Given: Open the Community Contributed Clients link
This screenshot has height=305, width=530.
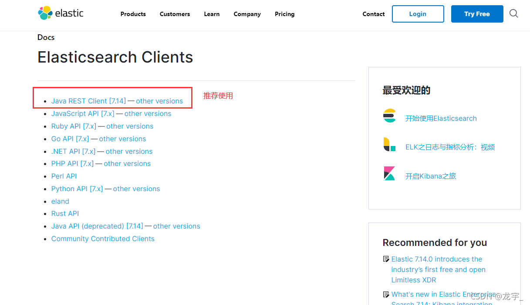Looking at the screenshot, I should [x=103, y=239].
